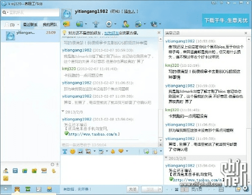This screenshot has width=252, height=195.
Task: Select yitiangan... contact in the list
Action: pos(30,36)
